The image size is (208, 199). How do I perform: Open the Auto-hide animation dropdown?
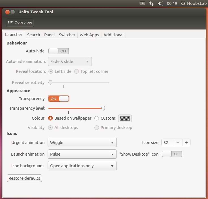point(70,62)
